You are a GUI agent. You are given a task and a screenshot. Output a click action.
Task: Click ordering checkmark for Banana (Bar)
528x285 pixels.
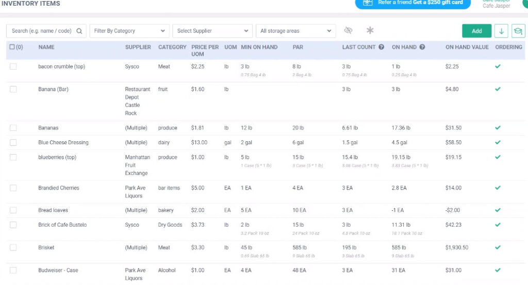click(498, 89)
